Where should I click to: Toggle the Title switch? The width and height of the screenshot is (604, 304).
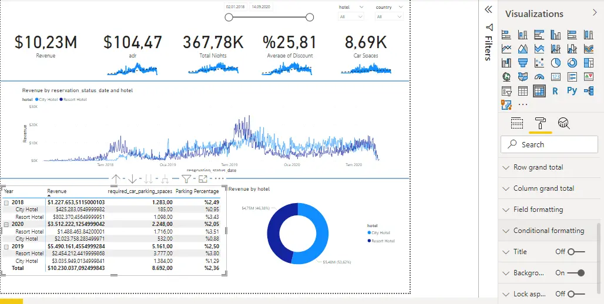576,252
